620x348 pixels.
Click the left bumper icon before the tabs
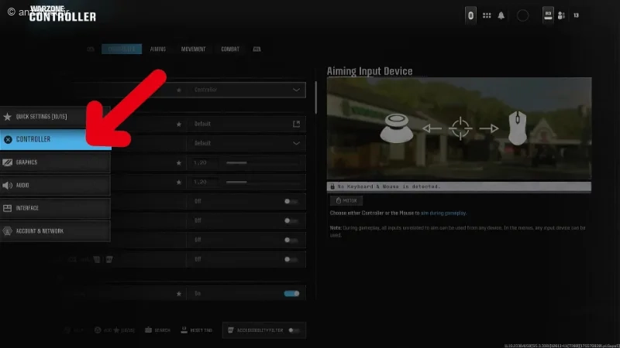click(91, 49)
